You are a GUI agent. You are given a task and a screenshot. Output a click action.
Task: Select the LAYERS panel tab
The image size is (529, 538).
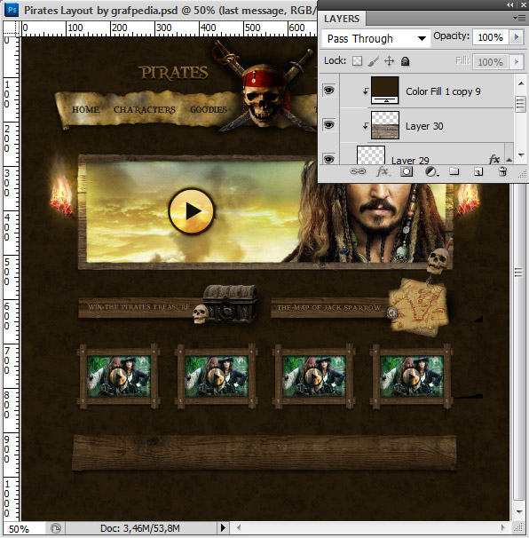click(342, 19)
